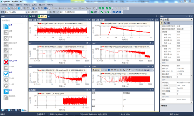Viewport: 194px width, 116px height.
Task: Click the 拒绝 toolbar button
Action: pyautogui.click(x=88, y=9)
